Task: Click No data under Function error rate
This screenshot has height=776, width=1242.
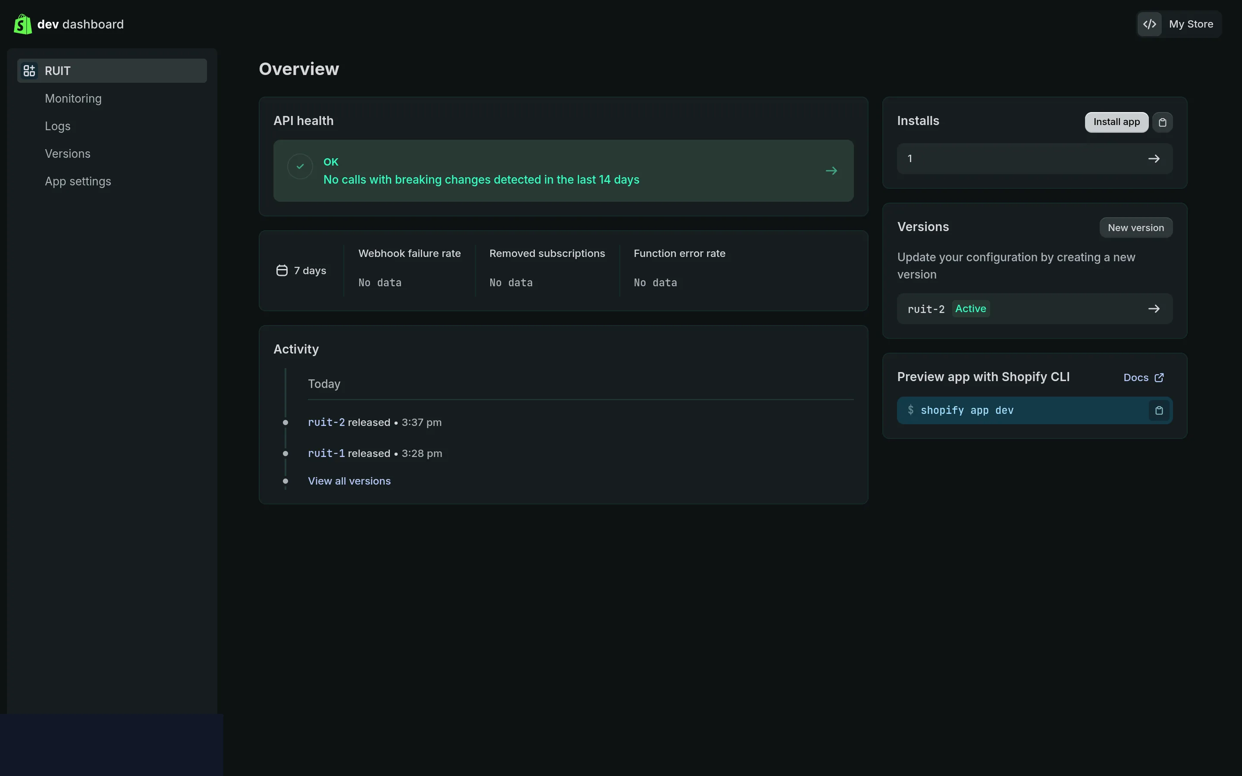Action: 655,283
